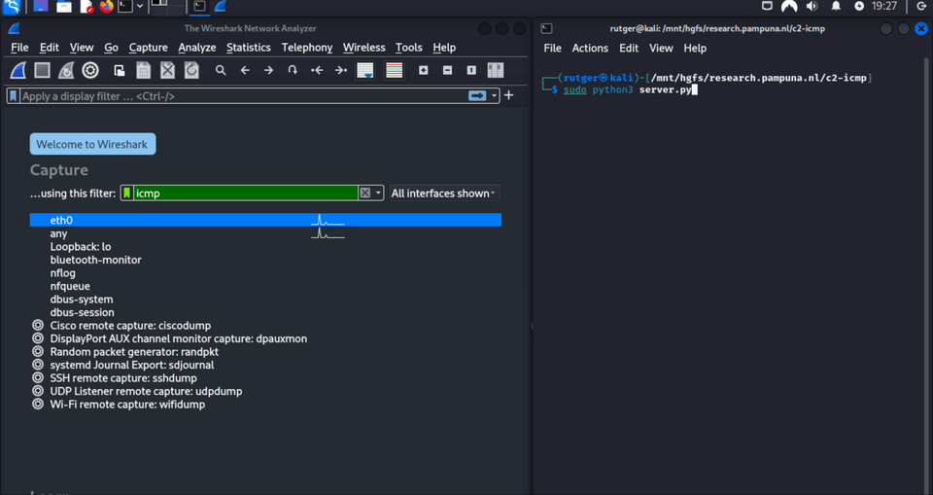
Task: Add a display filter button with plus icon
Action: 508,95
